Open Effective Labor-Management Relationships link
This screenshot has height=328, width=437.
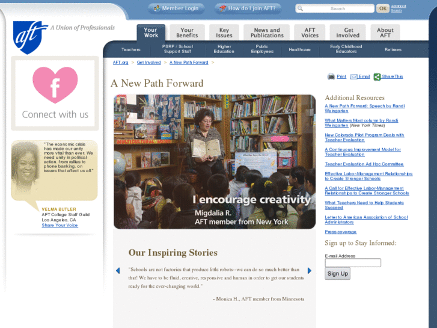[368, 176]
